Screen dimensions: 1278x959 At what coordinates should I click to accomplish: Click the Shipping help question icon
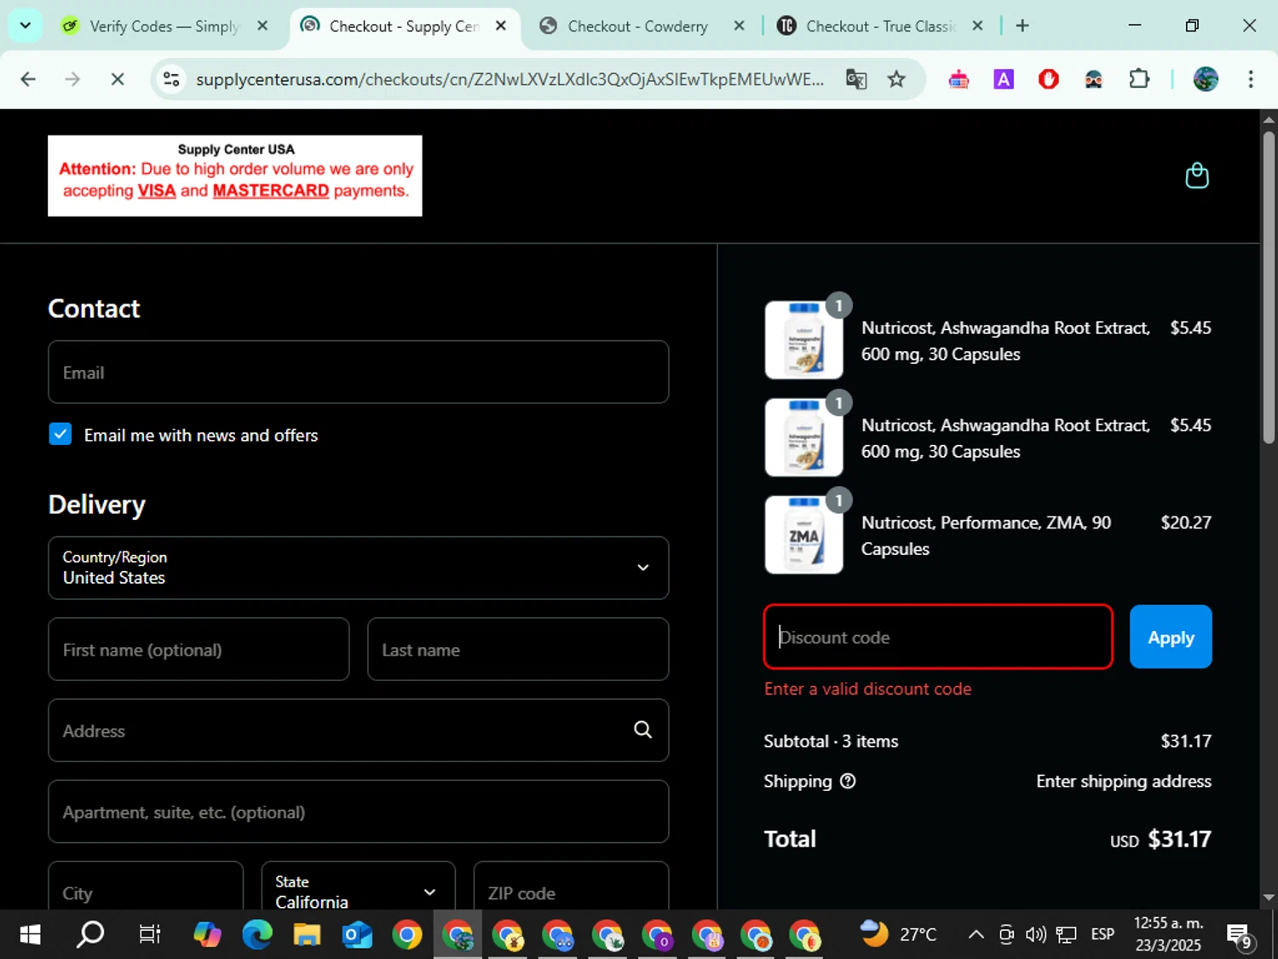coord(848,781)
